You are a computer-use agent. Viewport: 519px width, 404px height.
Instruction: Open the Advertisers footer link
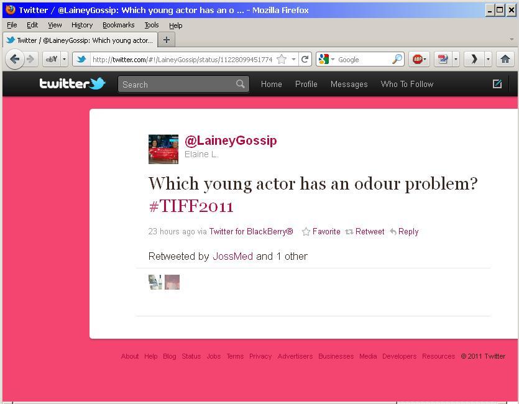coord(295,356)
